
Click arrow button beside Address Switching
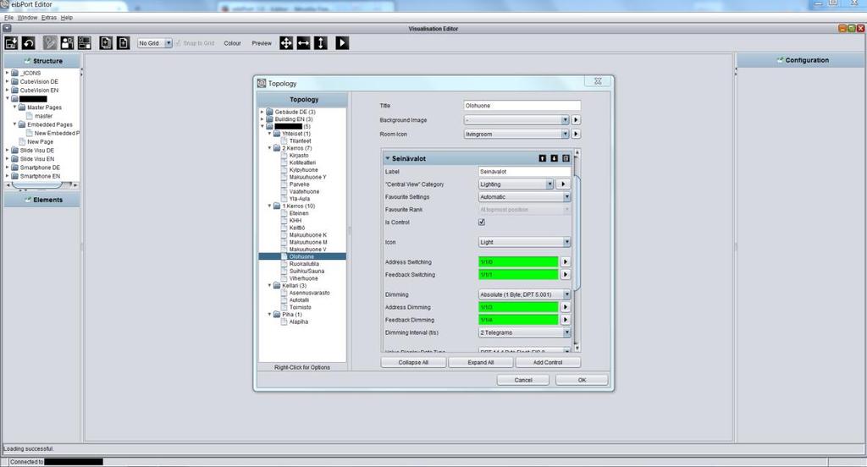coord(565,262)
